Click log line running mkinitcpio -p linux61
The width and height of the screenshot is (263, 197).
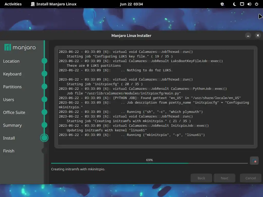click(x=132, y=135)
